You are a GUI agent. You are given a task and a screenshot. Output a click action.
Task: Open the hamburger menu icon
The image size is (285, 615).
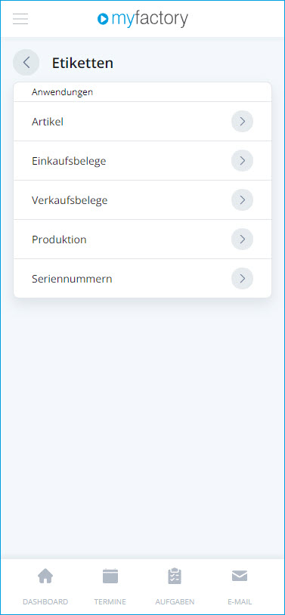coord(20,19)
